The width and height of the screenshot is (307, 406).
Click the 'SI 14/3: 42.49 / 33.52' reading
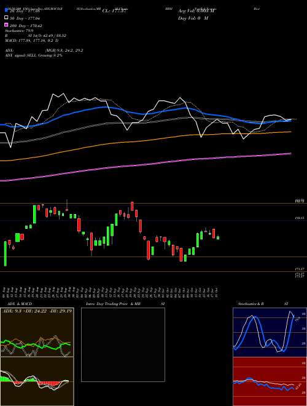[46, 36]
